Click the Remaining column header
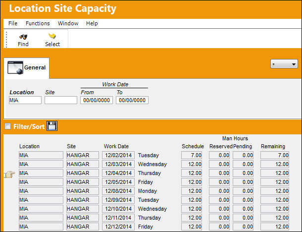The height and width of the screenshot is (232, 302). click(x=273, y=146)
